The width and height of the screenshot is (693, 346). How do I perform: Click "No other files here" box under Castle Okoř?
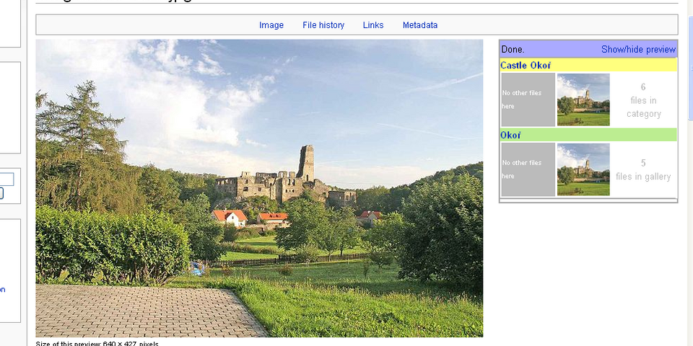[x=528, y=99]
